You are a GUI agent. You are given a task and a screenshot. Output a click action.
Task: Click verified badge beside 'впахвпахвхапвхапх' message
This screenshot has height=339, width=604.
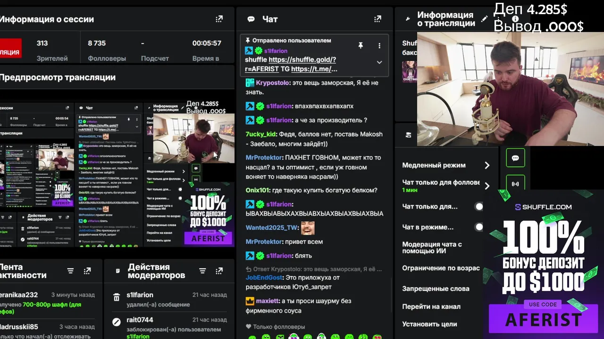260,106
